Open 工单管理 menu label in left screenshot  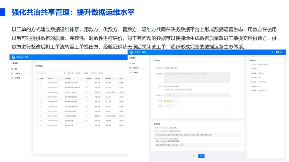coord(17,73)
